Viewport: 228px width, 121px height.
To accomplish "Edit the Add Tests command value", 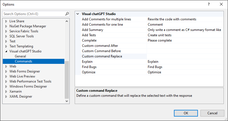I will click(x=185, y=35).
